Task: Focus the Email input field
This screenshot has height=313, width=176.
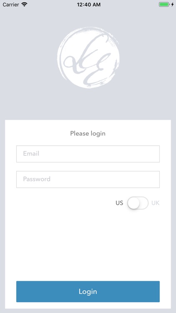Action: click(88, 154)
